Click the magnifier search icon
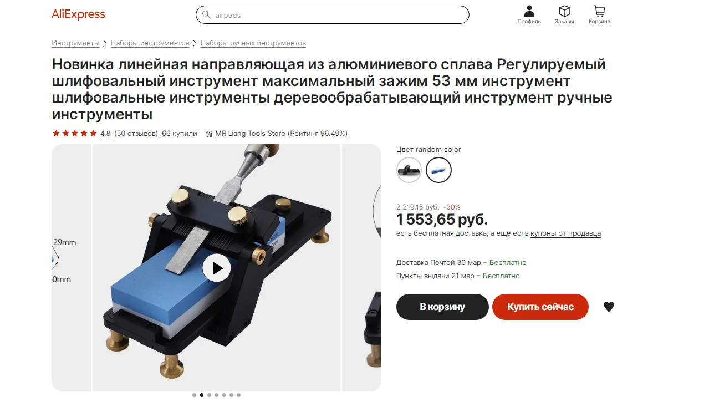 click(206, 15)
